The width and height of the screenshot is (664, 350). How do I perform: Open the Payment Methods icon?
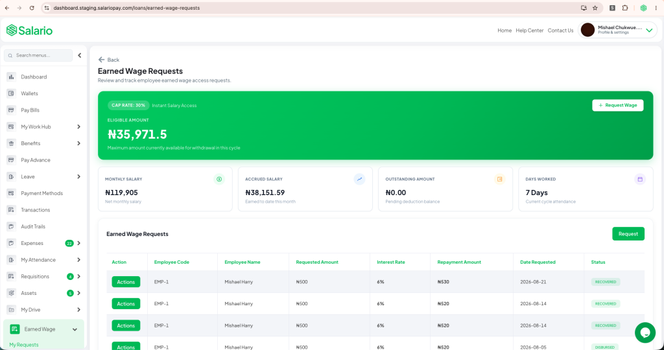pos(12,193)
